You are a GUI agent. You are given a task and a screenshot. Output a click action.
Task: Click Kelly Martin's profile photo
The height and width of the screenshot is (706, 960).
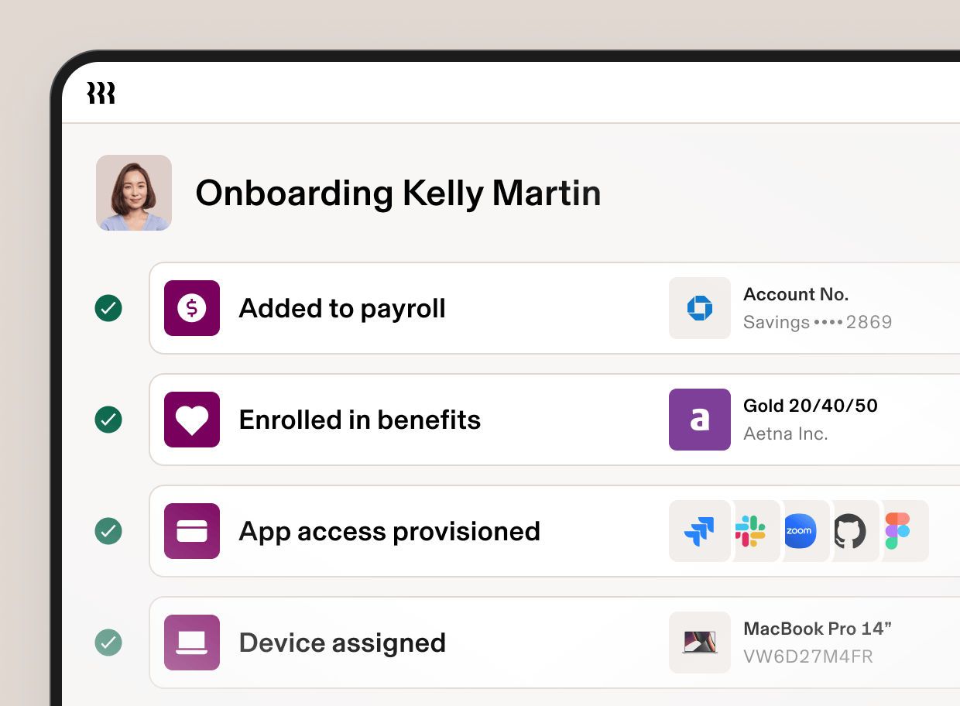click(134, 193)
